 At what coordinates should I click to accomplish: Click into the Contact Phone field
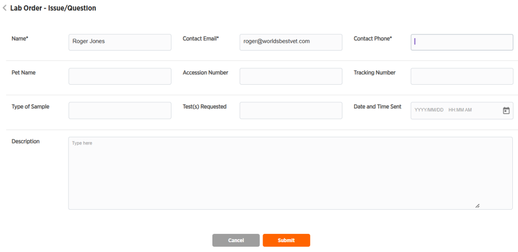[462, 42]
